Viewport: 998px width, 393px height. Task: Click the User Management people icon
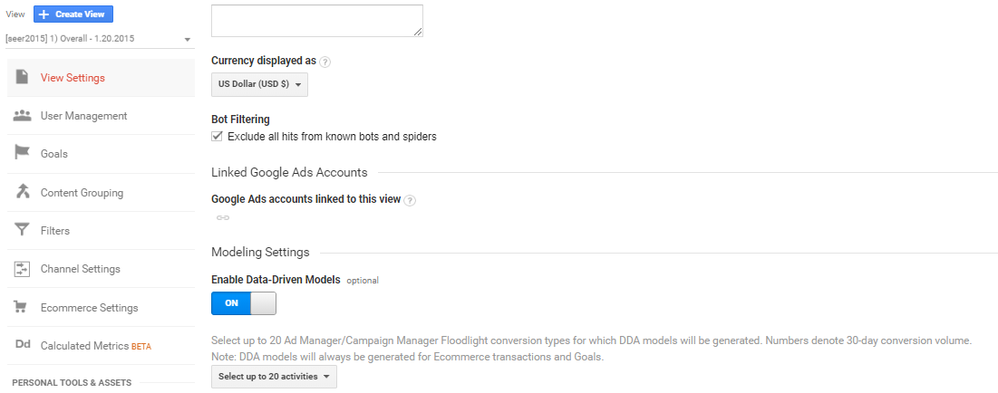click(23, 116)
